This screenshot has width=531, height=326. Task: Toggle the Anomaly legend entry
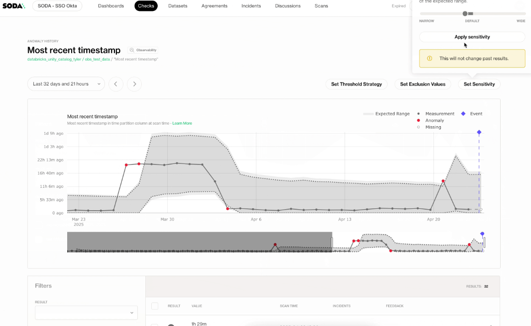(430, 120)
